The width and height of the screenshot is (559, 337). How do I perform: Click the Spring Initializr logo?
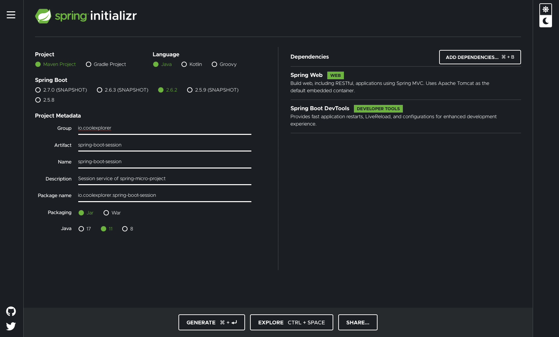(86, 16)
